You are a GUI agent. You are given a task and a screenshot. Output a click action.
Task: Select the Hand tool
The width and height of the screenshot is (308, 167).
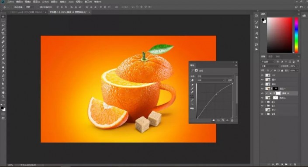point(3,92)
